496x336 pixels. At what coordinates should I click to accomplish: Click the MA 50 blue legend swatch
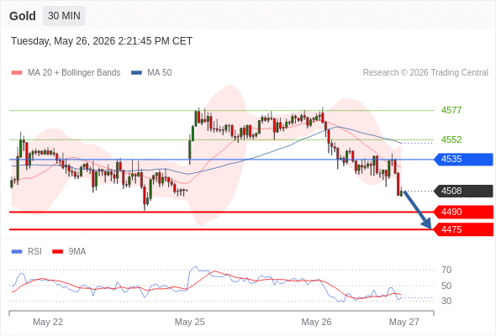pyautogui.click(x=136, y=73)
